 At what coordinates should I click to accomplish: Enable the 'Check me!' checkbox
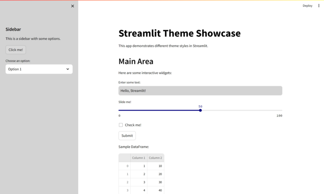[x=121, y=125]
